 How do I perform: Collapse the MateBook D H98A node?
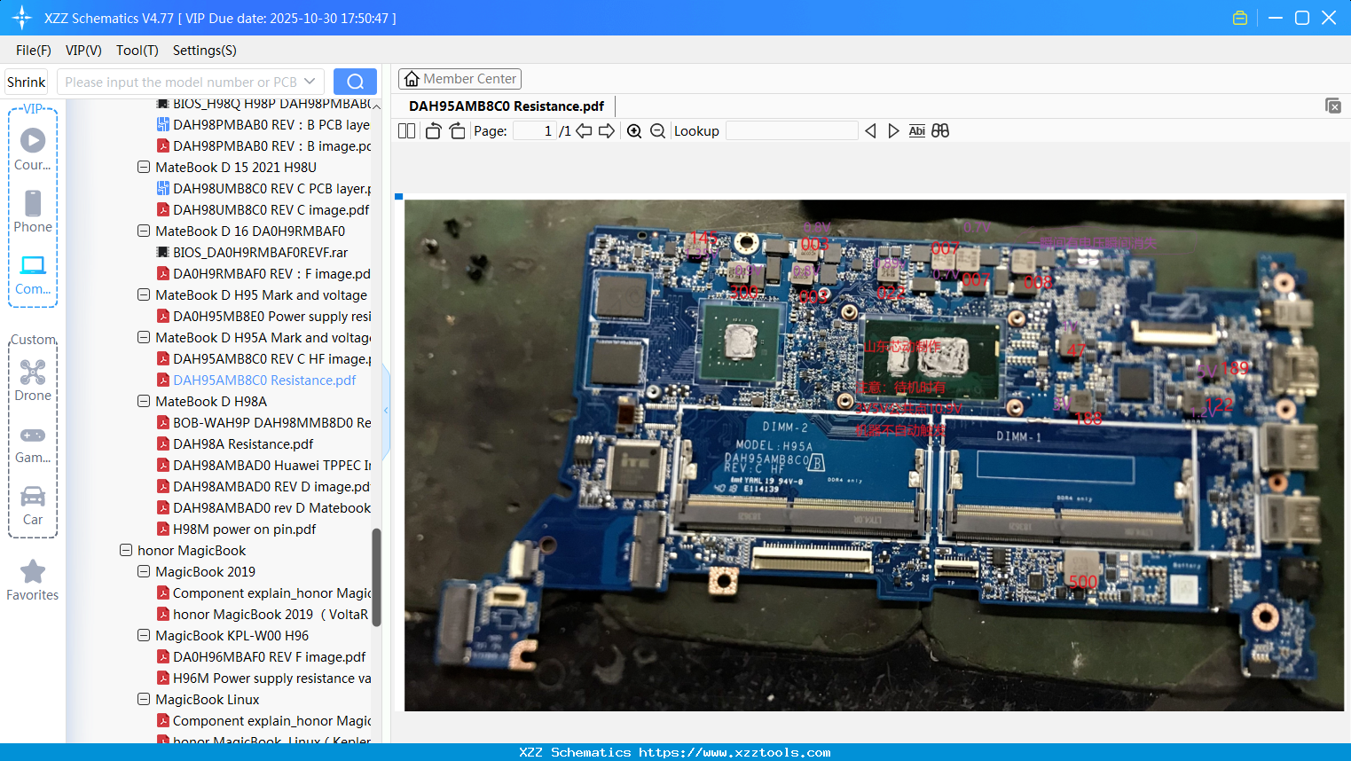[144, 402]
